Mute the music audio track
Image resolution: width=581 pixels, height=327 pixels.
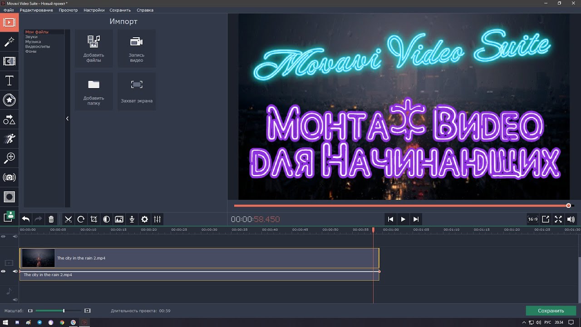[x=15, y=300]
